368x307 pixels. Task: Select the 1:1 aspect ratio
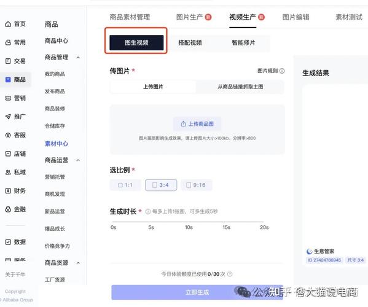click(125, 185)
